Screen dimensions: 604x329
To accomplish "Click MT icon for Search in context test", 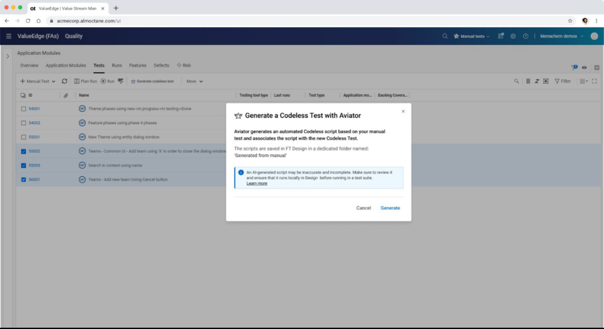I will click(x=82, y=165).
